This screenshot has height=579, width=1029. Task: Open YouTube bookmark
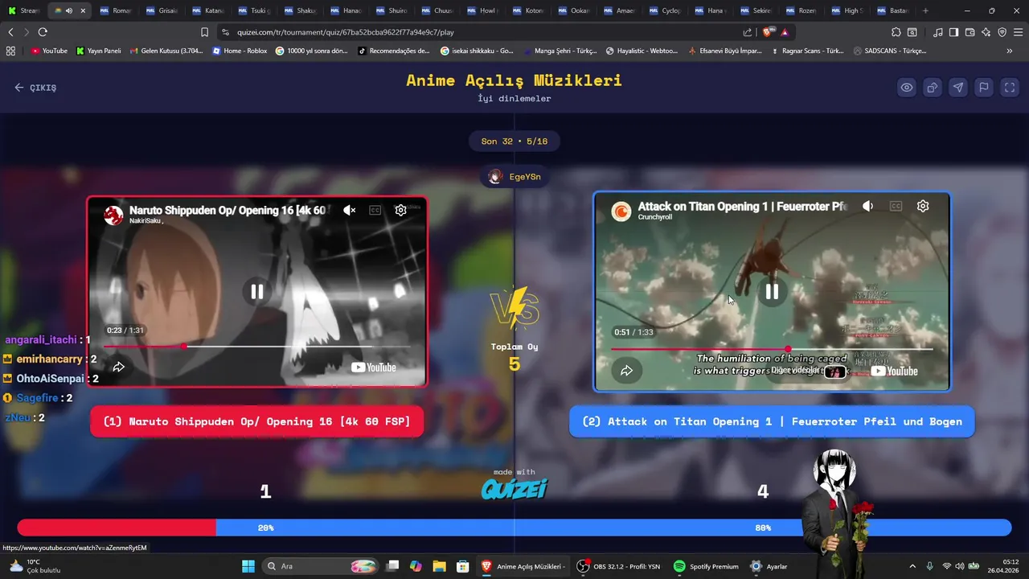[x=49, y=51]
